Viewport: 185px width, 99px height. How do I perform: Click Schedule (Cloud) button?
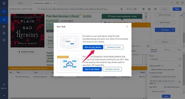pos(112,69)
